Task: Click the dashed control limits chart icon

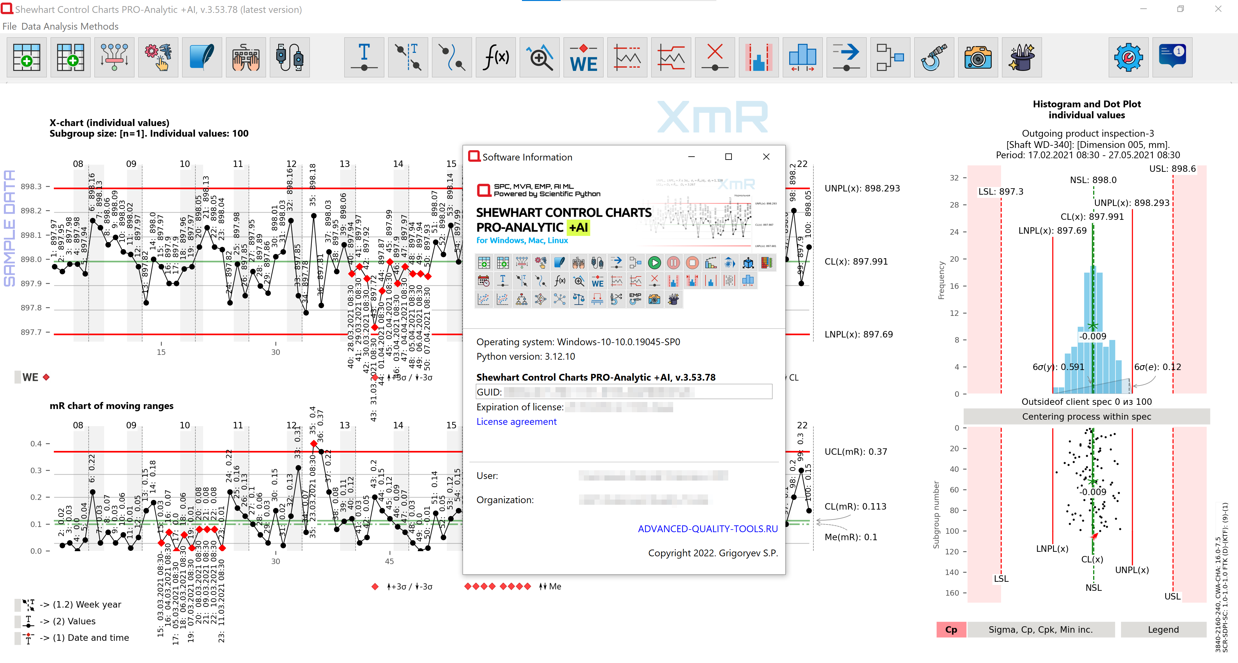Action: tap(627, 58)
